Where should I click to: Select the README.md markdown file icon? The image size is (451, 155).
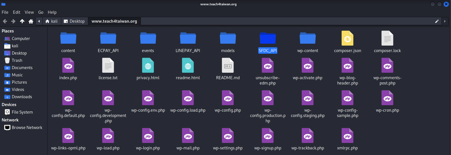point(228,65)
